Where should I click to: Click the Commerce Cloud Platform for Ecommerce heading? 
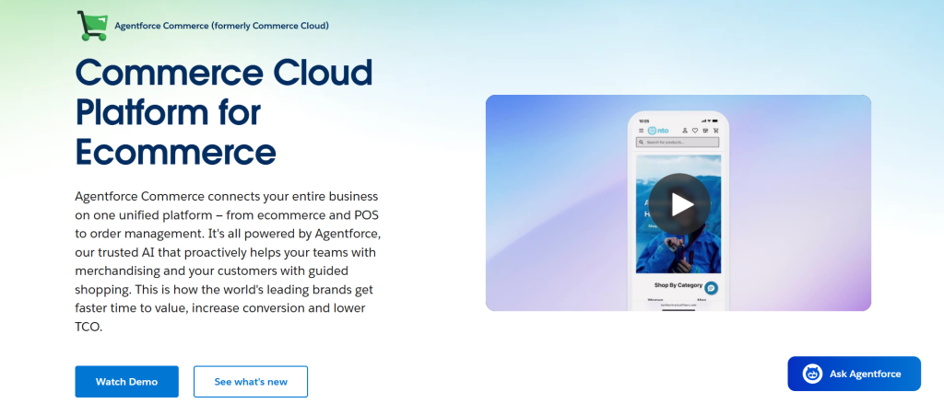pyautogui.click(x=224, y=111)
